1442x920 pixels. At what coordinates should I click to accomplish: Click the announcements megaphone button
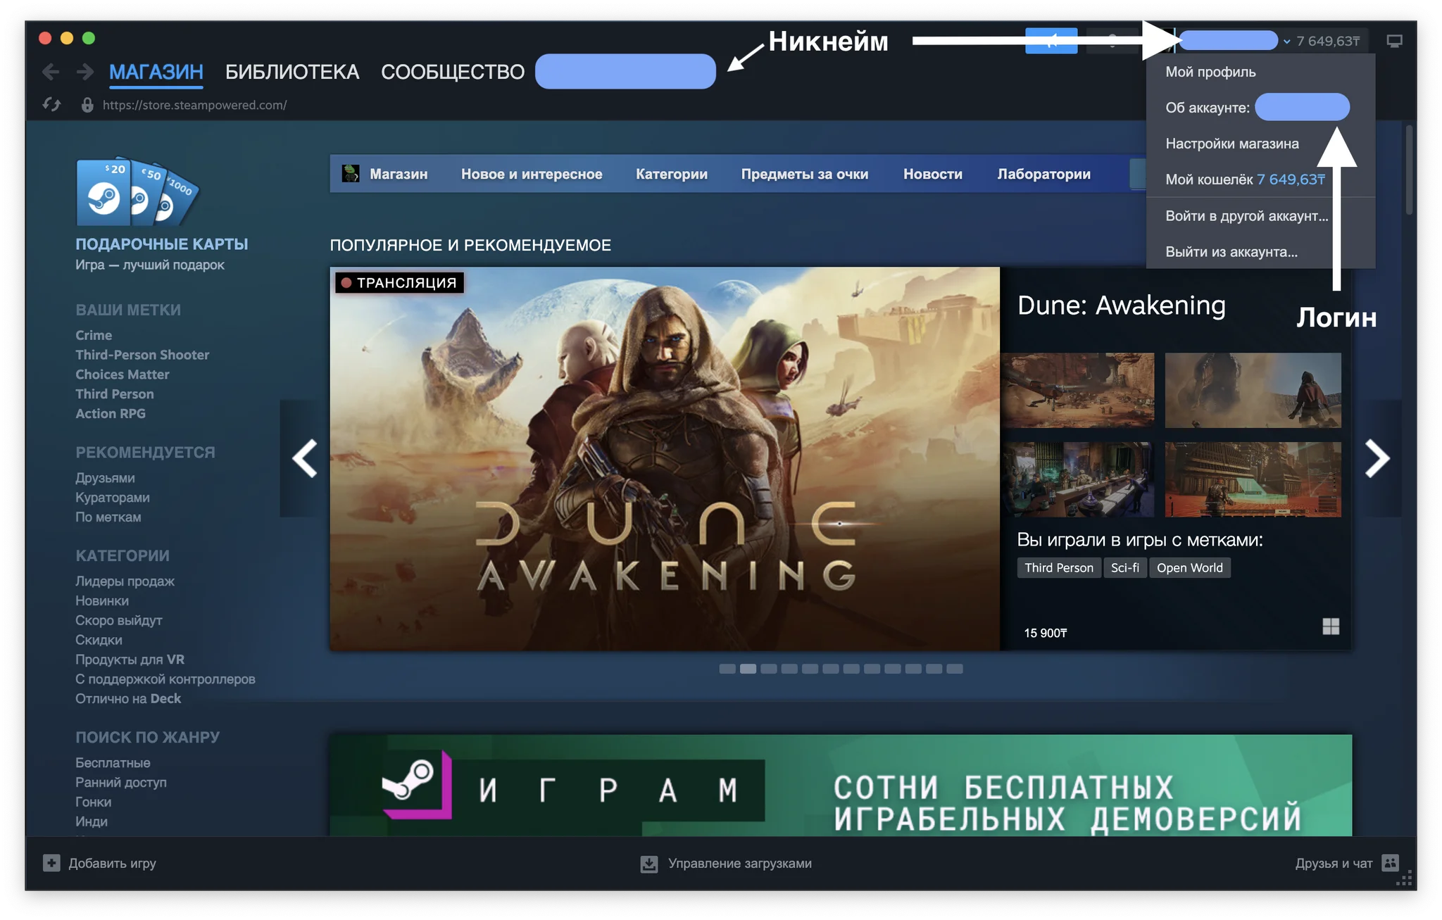[1051, 41]
